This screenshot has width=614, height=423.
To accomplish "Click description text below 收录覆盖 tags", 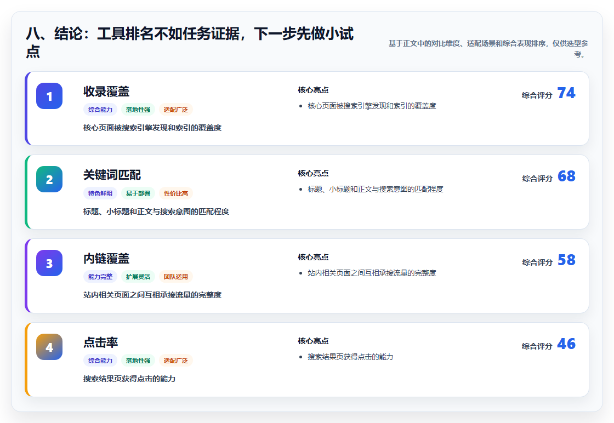I will point(152,128).
